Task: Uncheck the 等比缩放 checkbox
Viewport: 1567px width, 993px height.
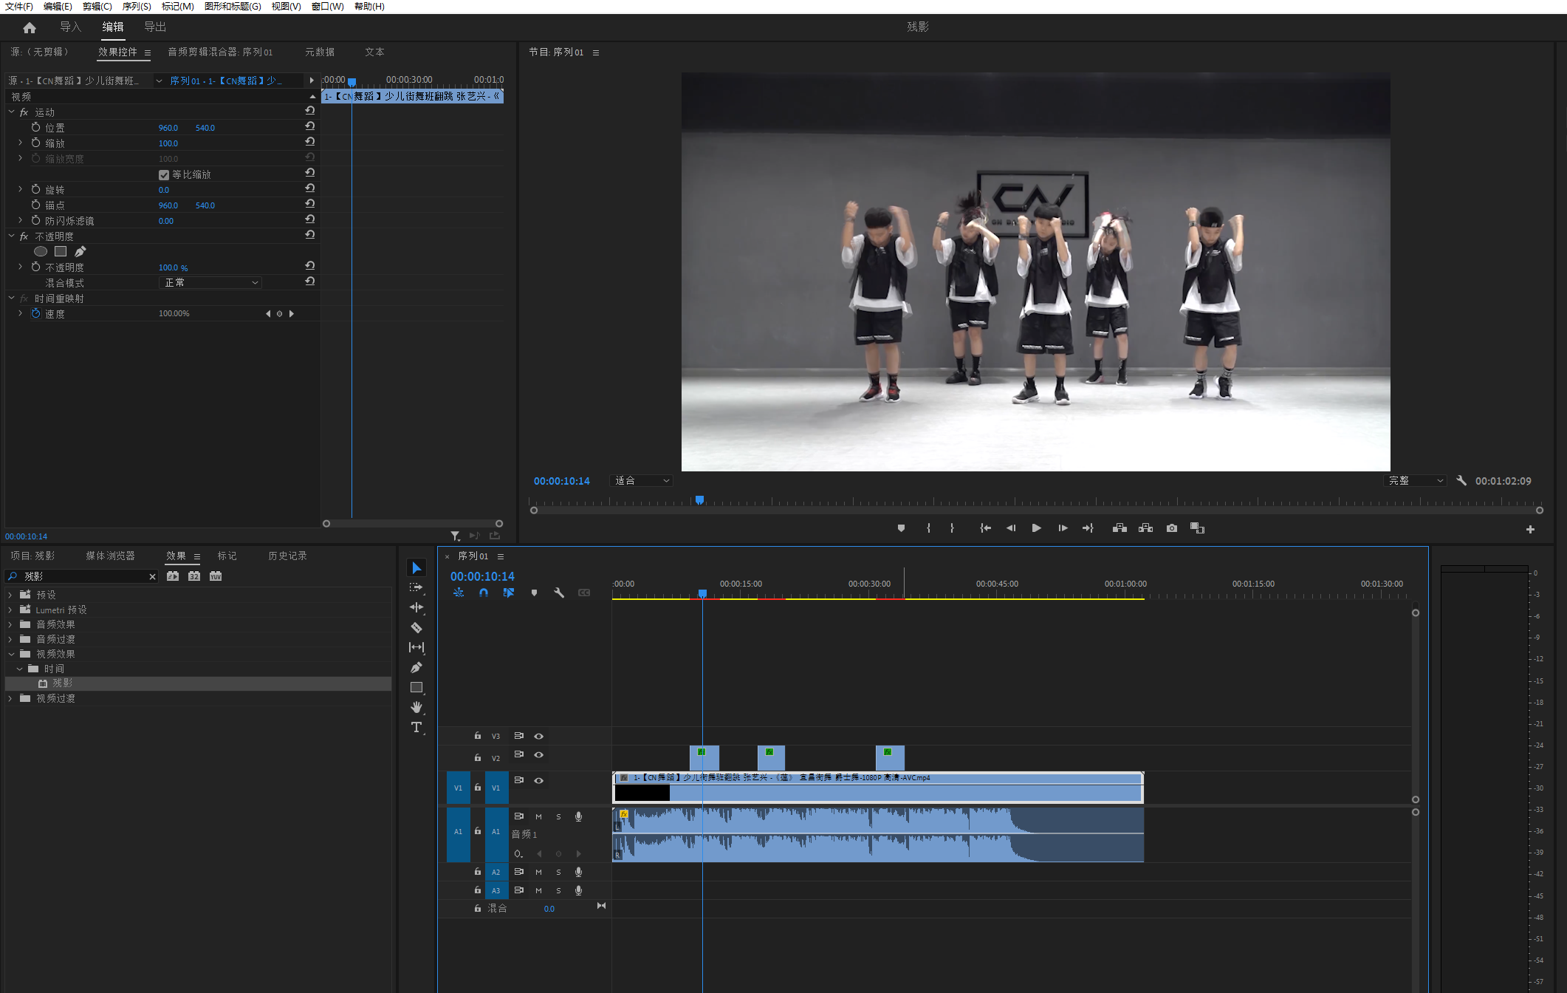Action: click(164, 175)
